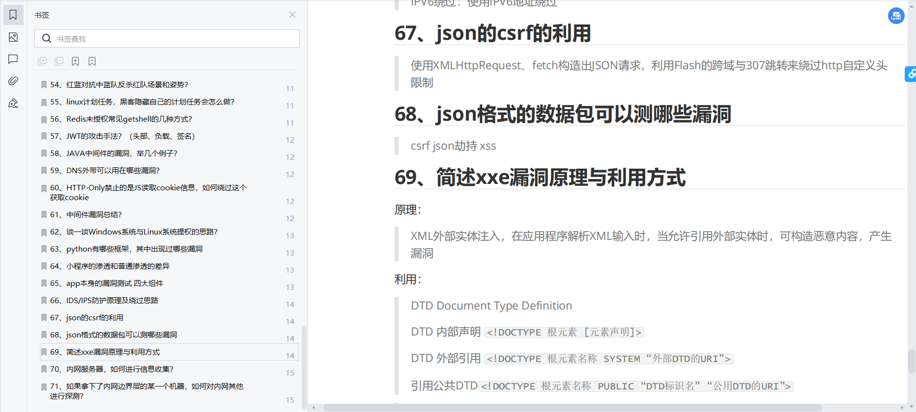Open bookmark 66、IDS/IPS防护原理及绕过思路
Screen dimensions: 916x412
tap(104, 301)
